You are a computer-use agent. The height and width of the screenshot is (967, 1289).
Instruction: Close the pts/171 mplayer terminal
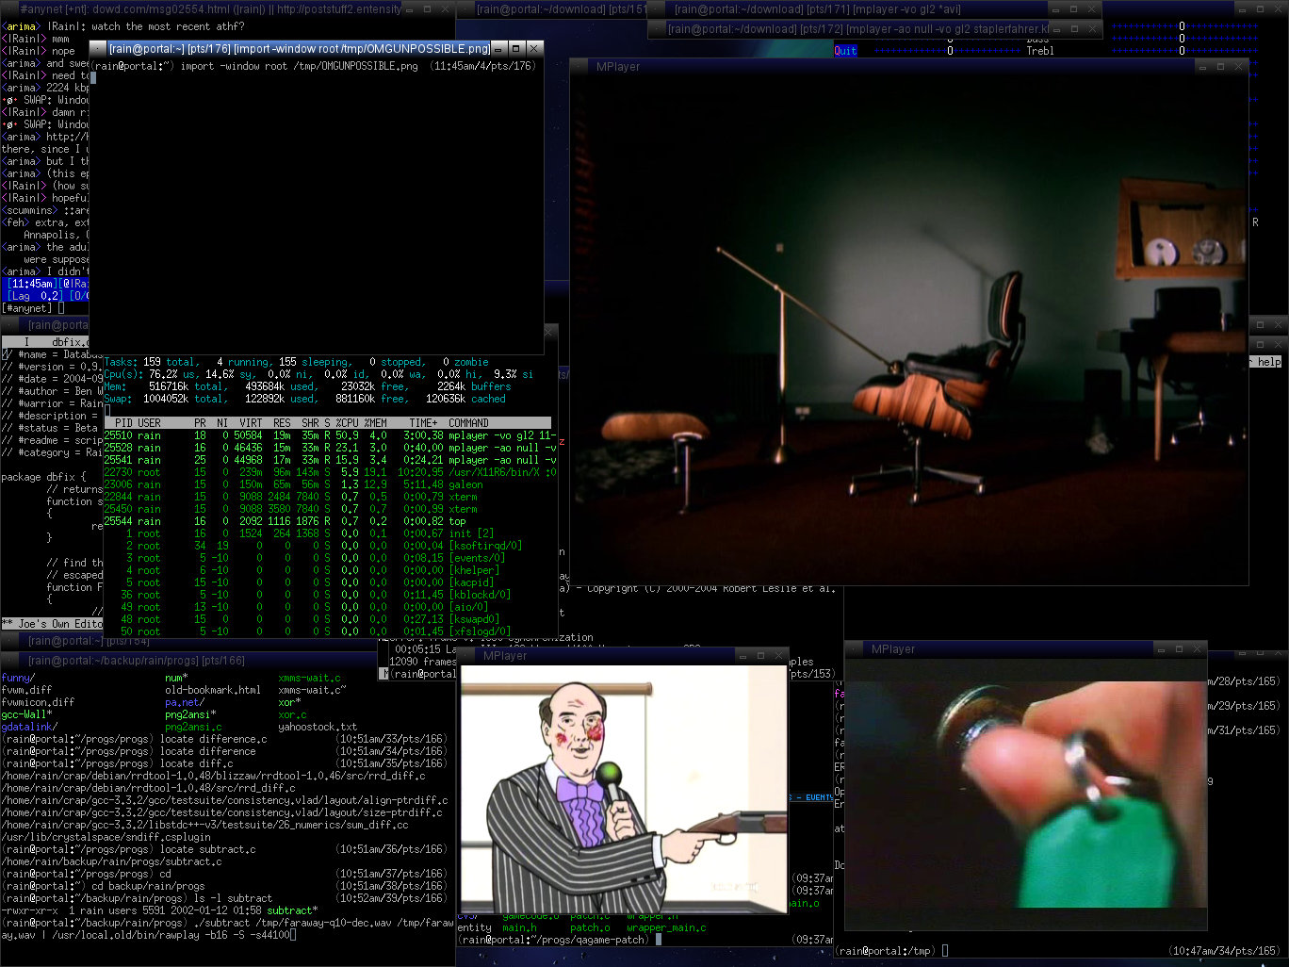point(1091,9)
